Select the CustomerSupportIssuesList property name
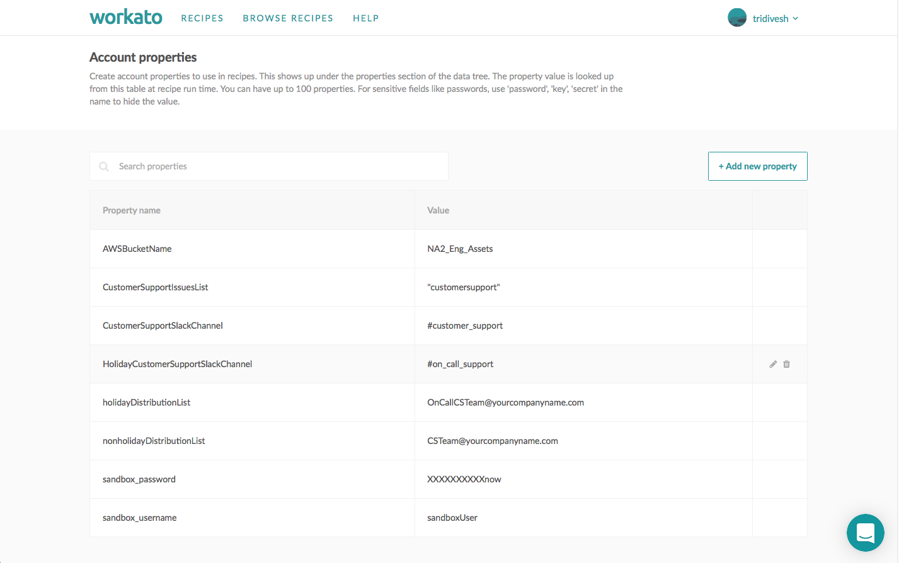This screenshot has width=899, height=563. (x=155, y=287)
